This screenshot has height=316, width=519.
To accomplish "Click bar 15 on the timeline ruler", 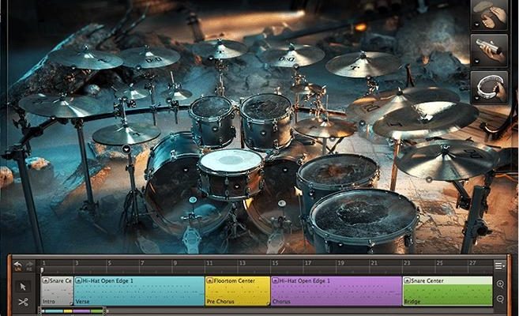I will tap(275, 263).
